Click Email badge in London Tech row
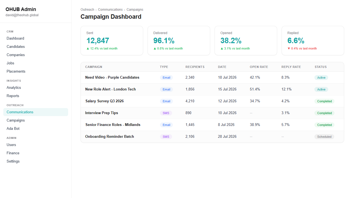 tap(166, 89)
